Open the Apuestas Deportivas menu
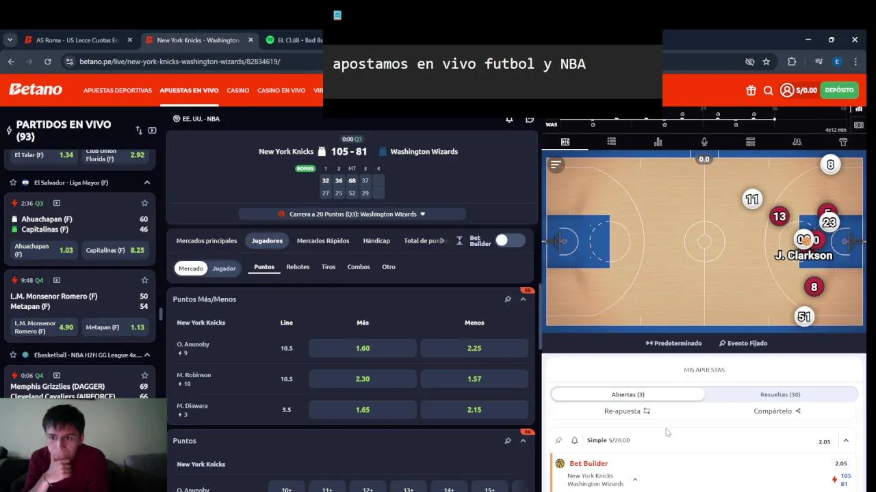The width and height of the screenshot is (876, 492). click(x=118, y=90)
